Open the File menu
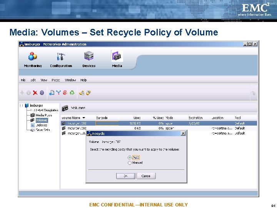The width and height of the screenshot is (277, 208). pyautogui.click(x=23, y=80)
